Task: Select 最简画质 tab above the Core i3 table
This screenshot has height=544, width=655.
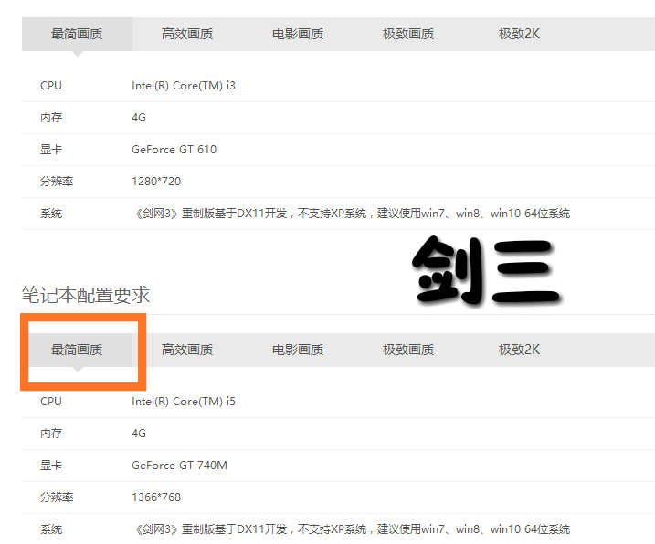Action: [x=77, y=34]
